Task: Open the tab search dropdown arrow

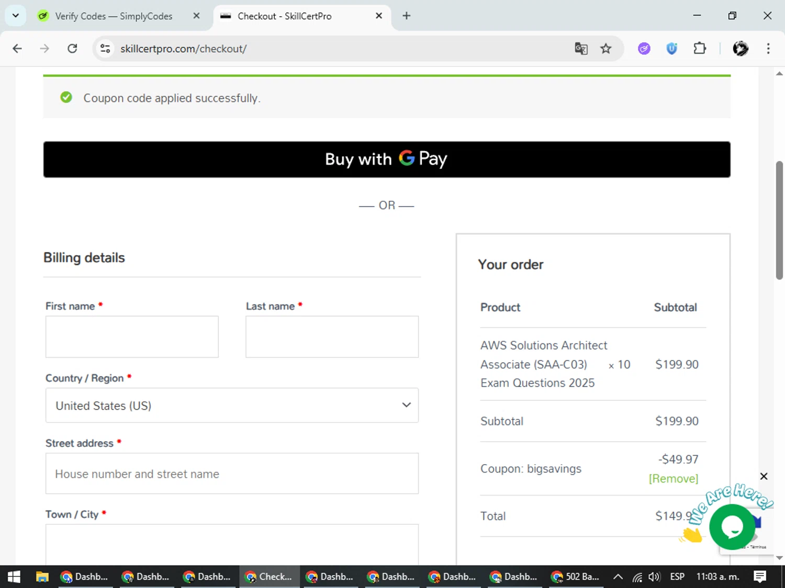Action: (16, 16)
